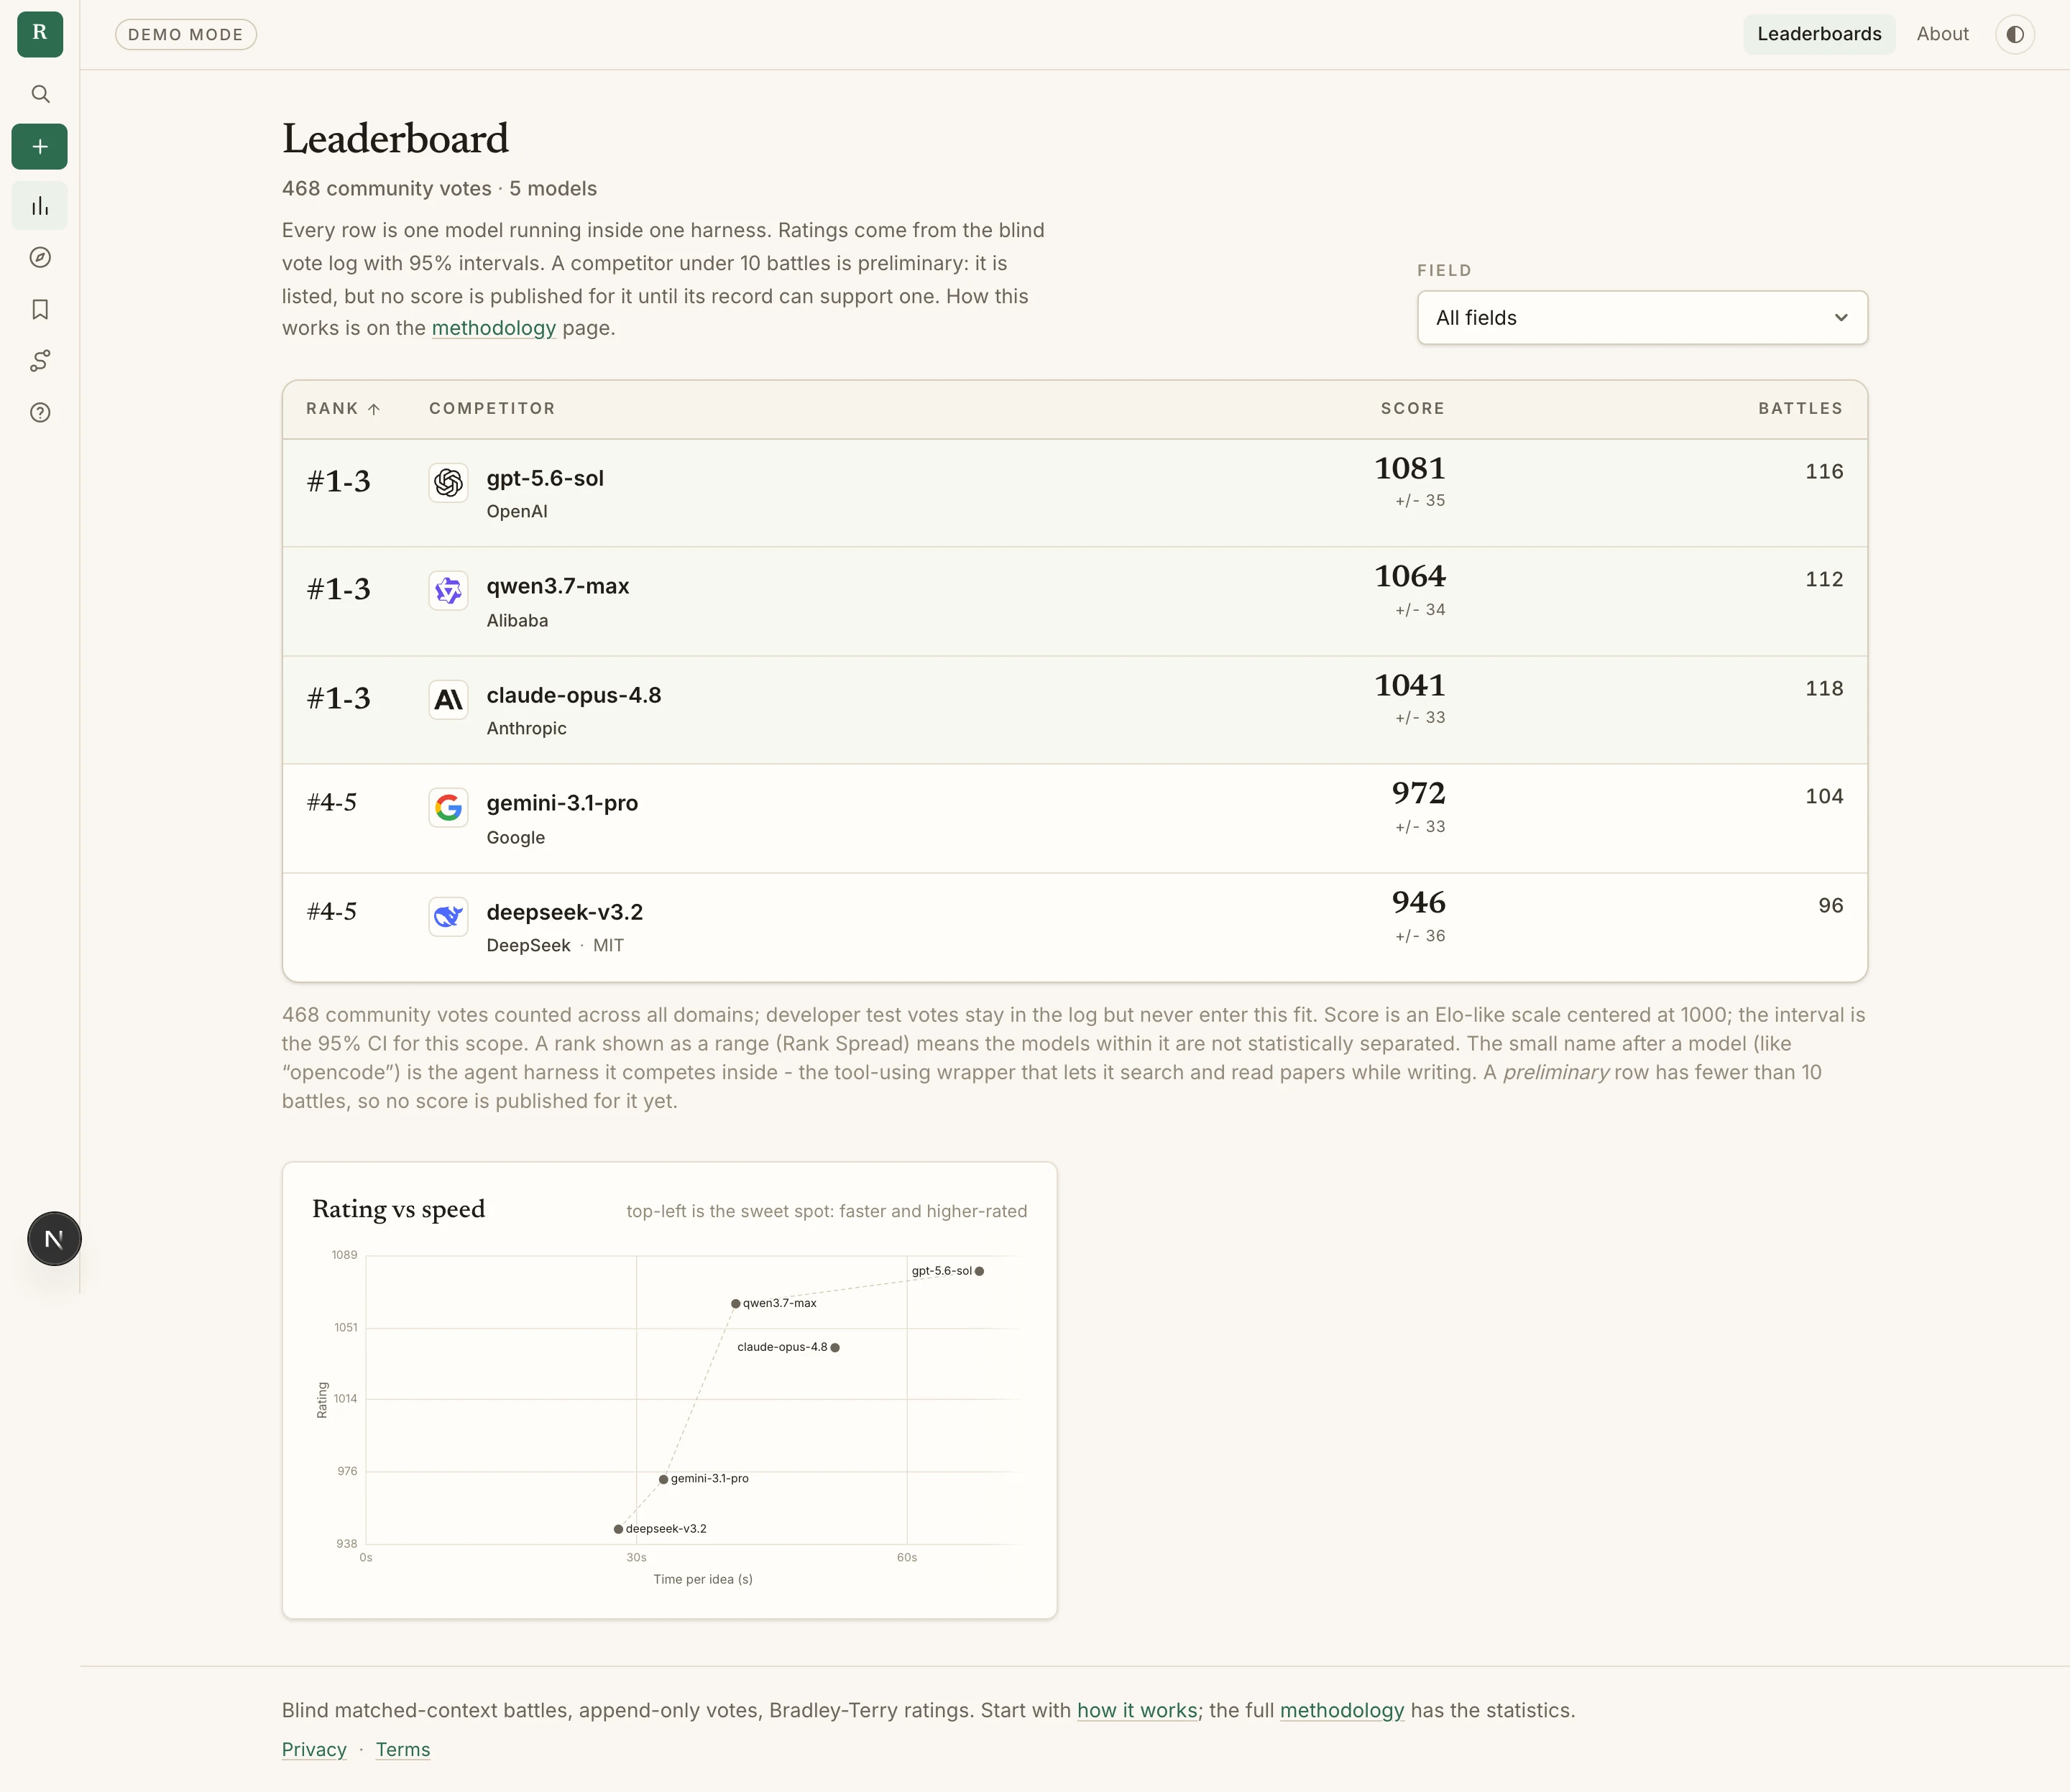Sort by Score column header
This screenshot has width=2070, height=1792.
(1412, 408)
